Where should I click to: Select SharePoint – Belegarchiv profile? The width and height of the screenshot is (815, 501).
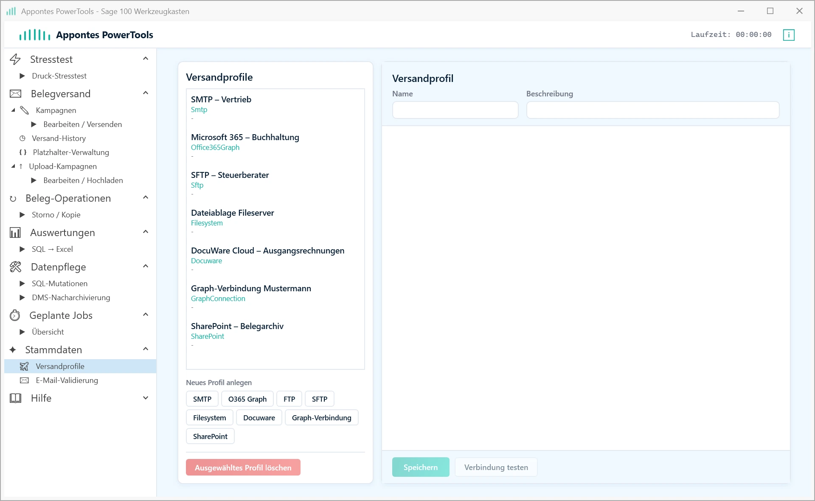coord(275,335)
